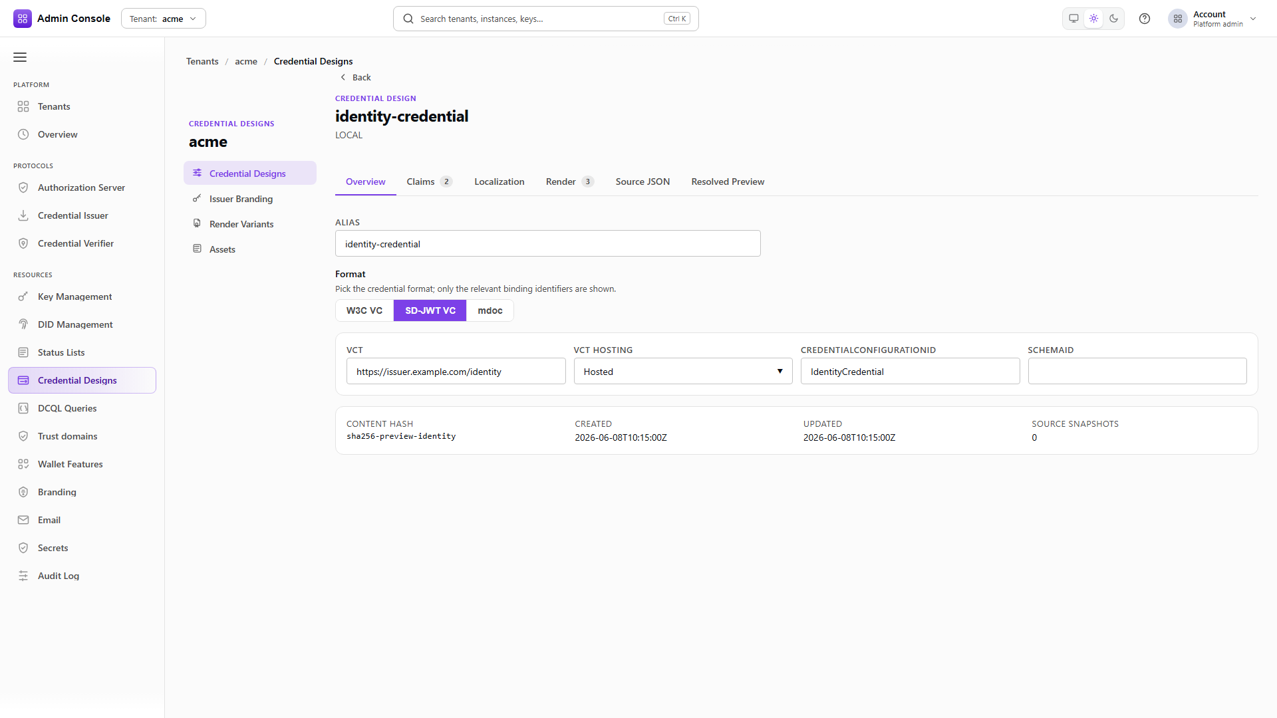Open Credential Designs in acme submenu

[250, 173]
